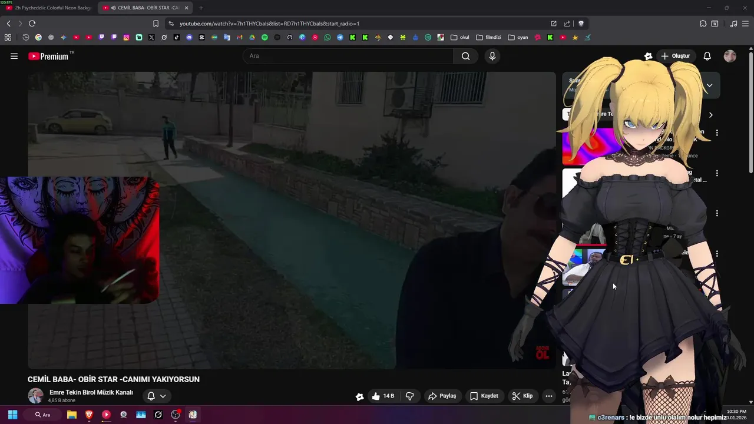Start voice search with microphone icon
The height and width of the screenshot is (424, 754).
click(492, 56)
